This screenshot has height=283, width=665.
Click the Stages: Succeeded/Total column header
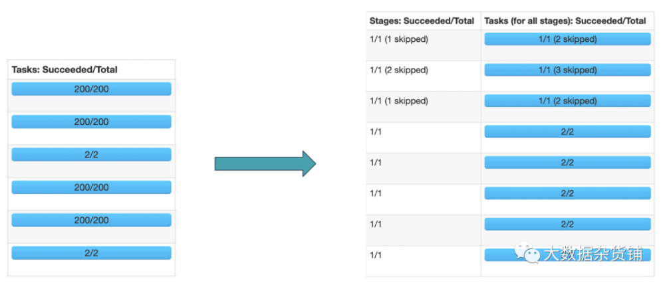click(x=422, y=21)
